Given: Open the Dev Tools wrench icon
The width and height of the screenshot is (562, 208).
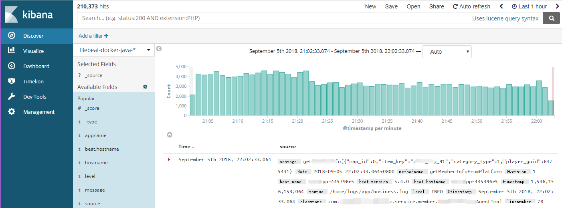Looking at the screenshot, I should click(x=12, y=97).
